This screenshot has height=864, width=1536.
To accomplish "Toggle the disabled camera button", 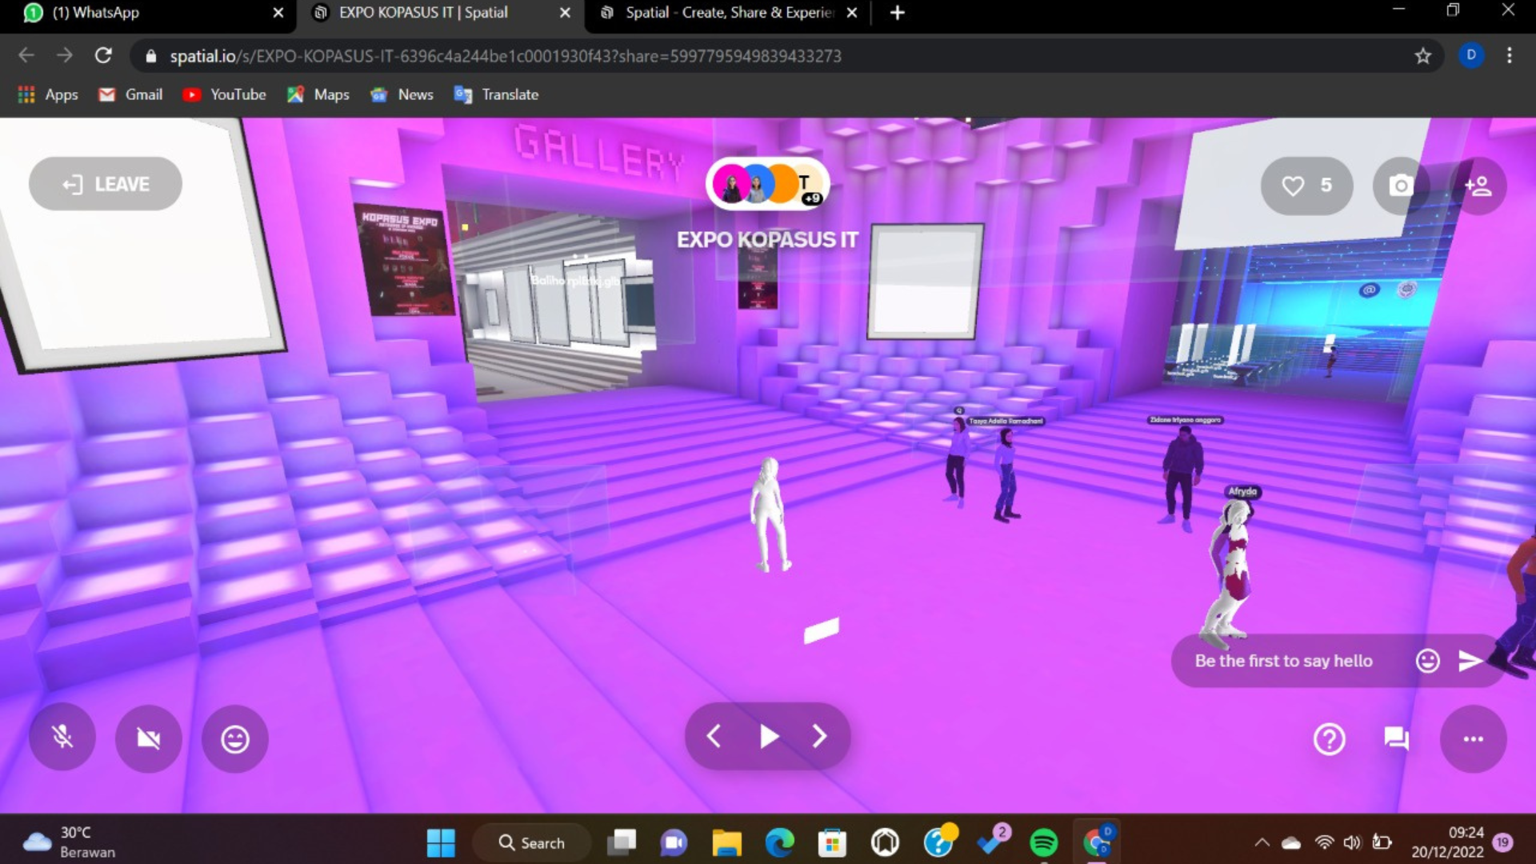I will (x=149, y=738).
